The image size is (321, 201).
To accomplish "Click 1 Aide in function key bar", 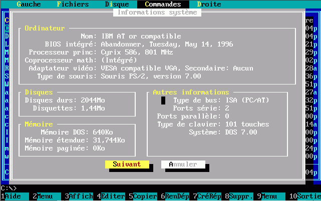I will 13,196.
